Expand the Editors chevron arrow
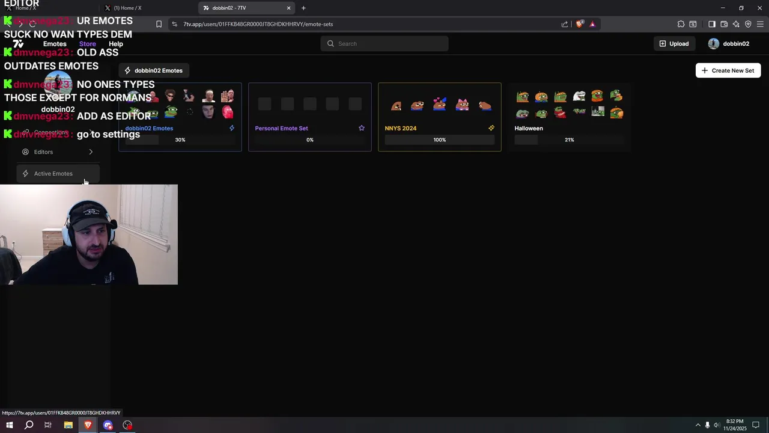 pos(91,152)
